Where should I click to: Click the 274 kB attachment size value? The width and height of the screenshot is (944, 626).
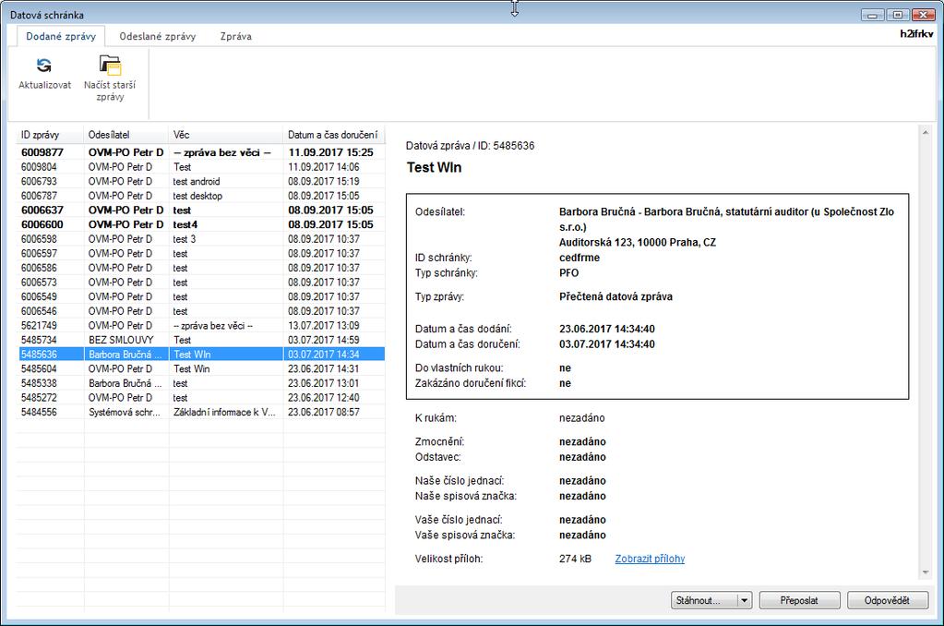576,559
